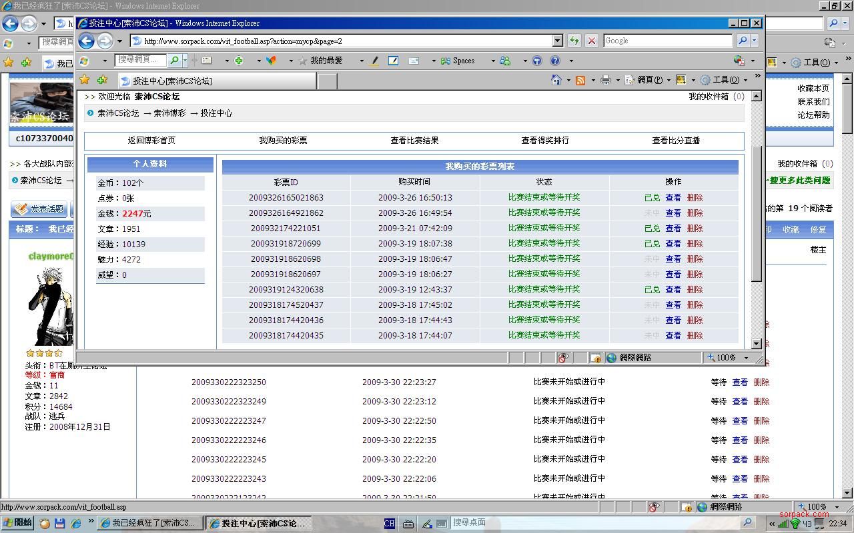
Task: Click the Back button in the front browser window
Action: (87, 41)
